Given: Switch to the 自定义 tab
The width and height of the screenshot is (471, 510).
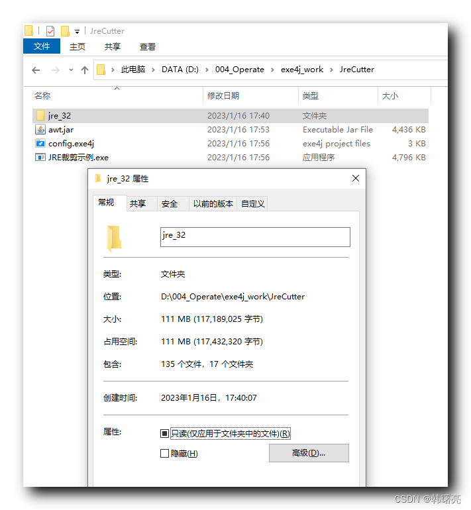Looking at the screenshot, I should point(252,204).
